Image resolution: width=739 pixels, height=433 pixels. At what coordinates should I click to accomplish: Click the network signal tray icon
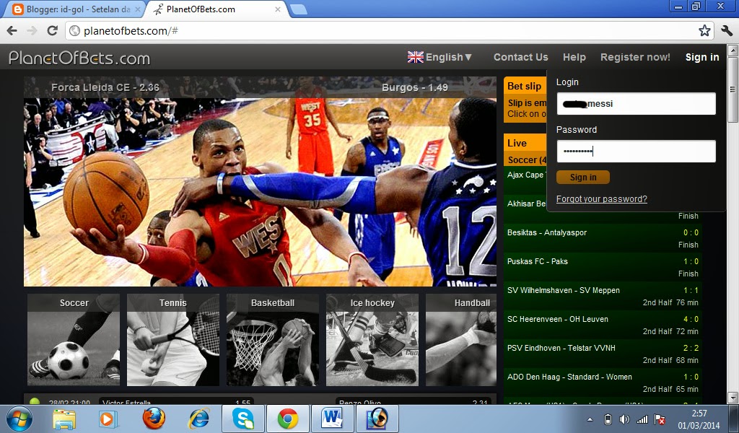(642, 419)
